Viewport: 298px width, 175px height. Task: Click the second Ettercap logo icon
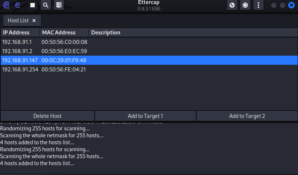point(18,5)
